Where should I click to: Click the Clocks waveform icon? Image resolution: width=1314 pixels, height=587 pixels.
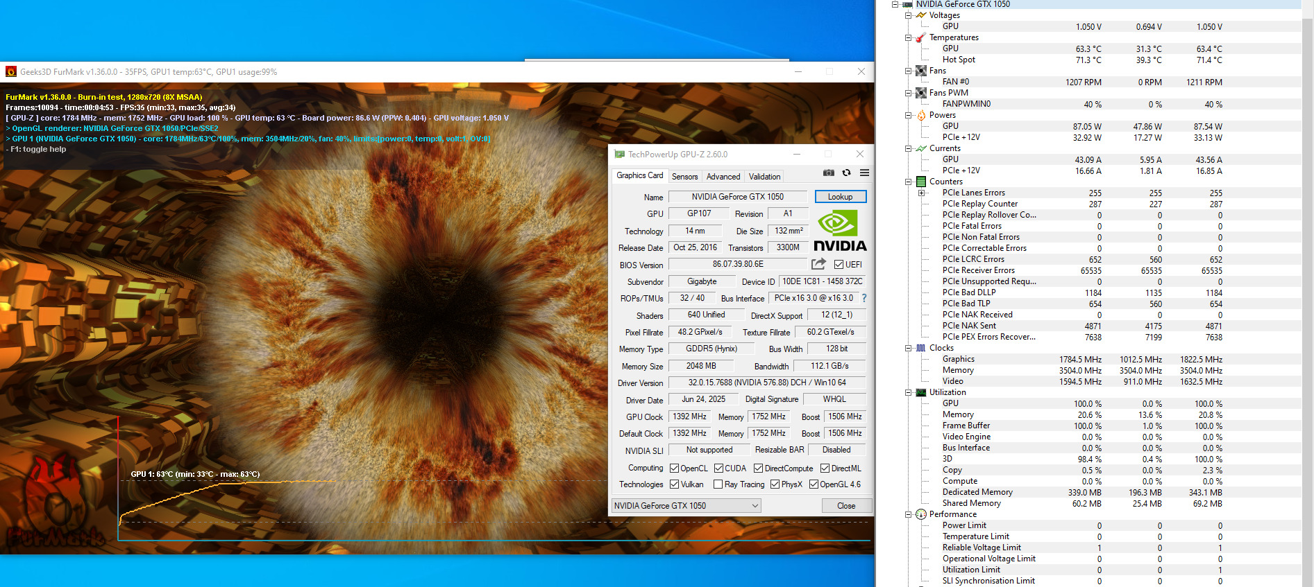(x=921, y=348)
